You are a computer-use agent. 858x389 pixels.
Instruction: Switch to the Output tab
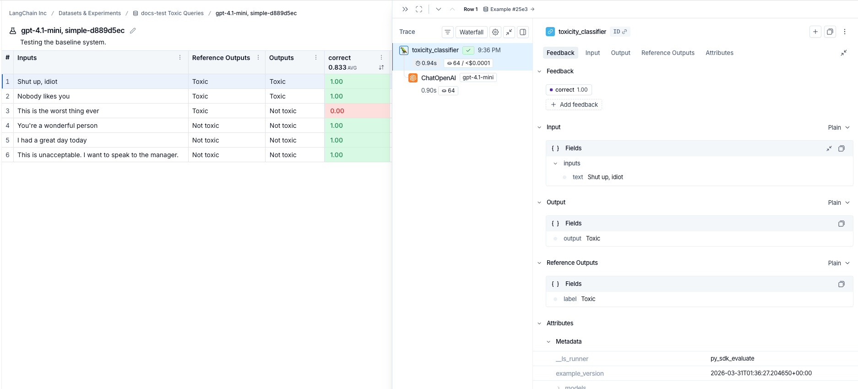pos(620,53)
